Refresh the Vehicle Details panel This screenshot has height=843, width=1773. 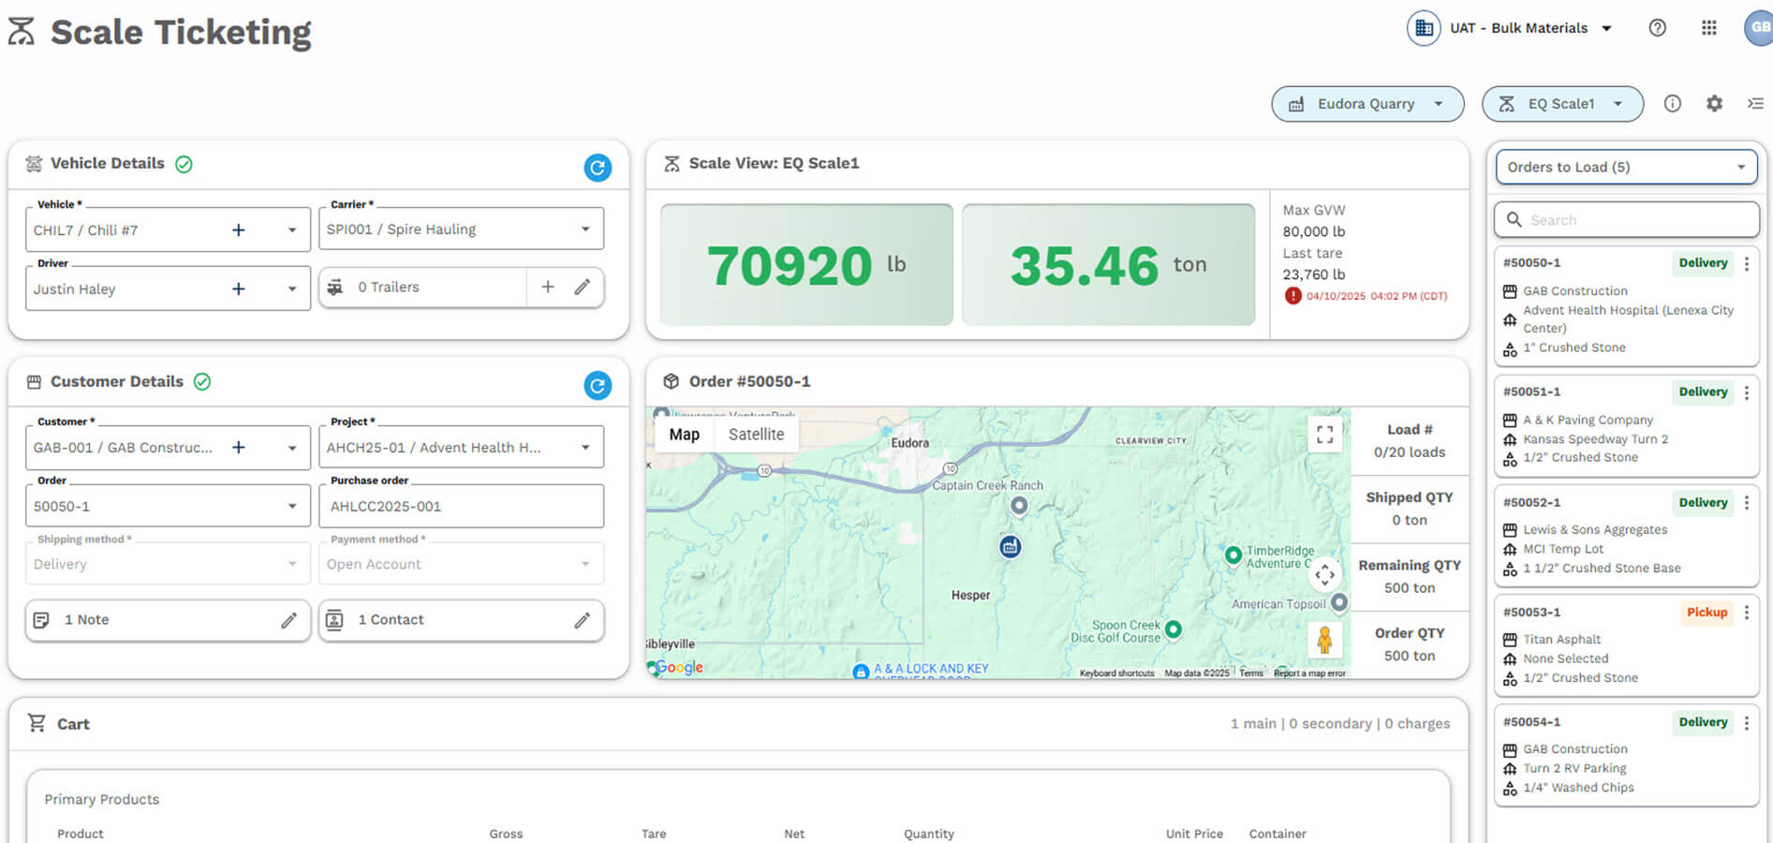pyautogui.click(x=598, y=168)
